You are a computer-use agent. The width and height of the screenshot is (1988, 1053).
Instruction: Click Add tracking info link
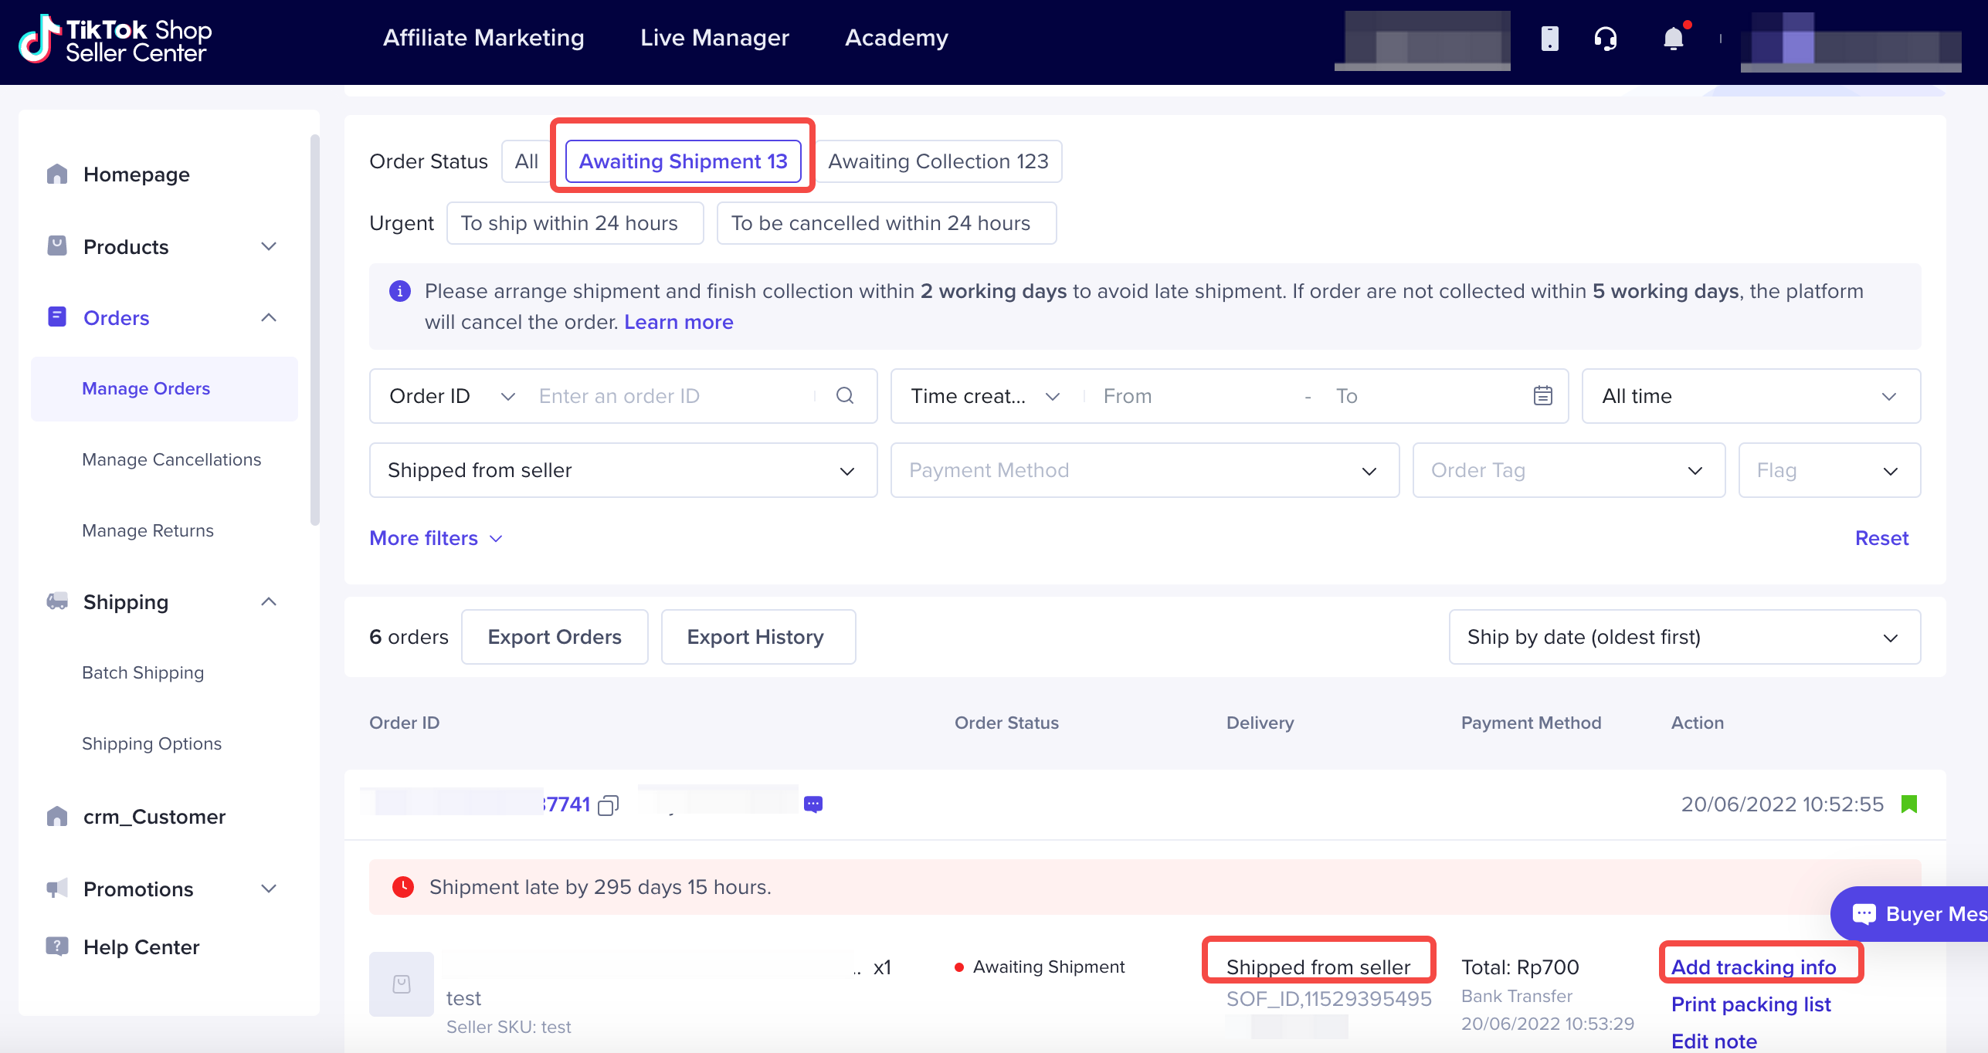pyautogui.click(x=1753, y=967)
